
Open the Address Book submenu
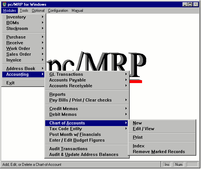click(x=24, y=69)
